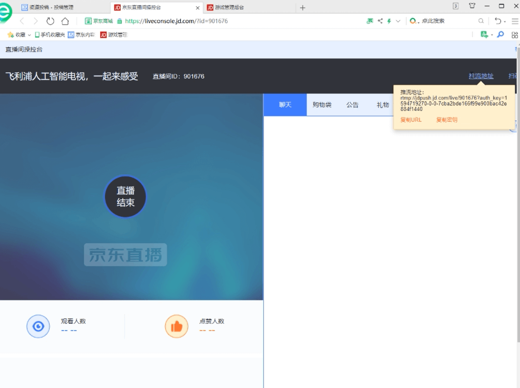Click the share icon in address bar
Viewport: 520px width, 388px height.
click(380, 21)
